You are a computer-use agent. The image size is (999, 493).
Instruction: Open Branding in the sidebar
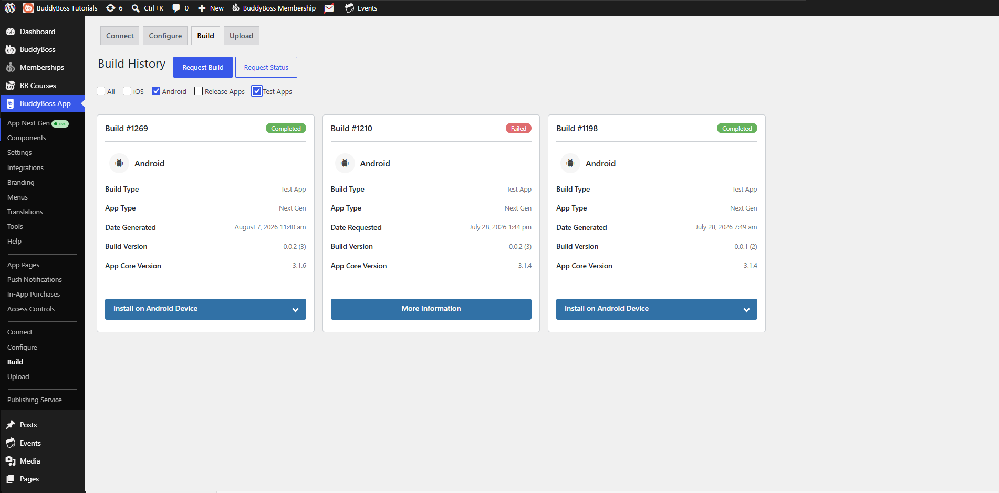(21, 183)
